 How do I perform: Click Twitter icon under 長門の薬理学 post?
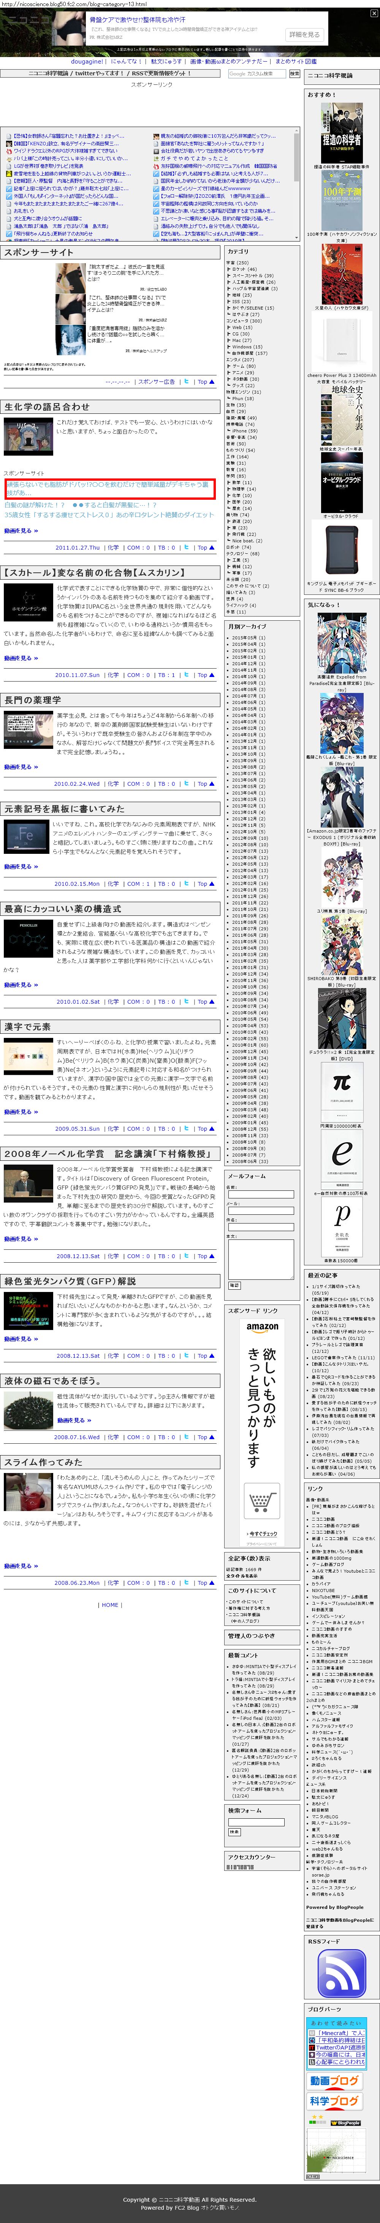coord(186,783)
